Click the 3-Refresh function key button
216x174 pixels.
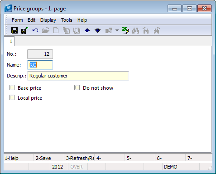click(x=79, y=158)
